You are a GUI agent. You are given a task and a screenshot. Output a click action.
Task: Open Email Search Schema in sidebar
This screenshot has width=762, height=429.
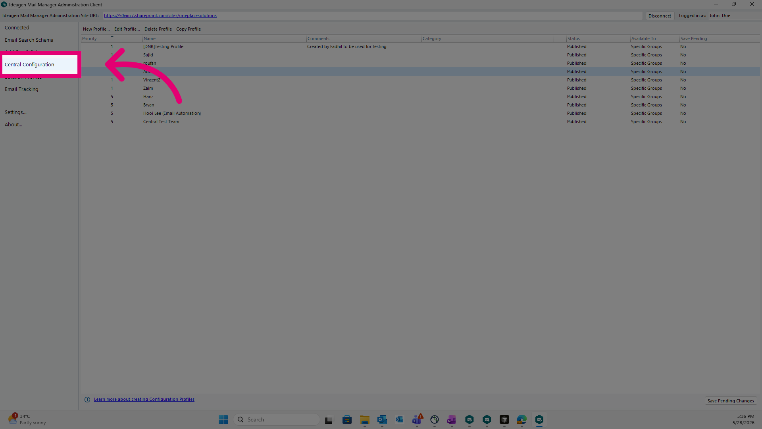click(x=29, y=40)
